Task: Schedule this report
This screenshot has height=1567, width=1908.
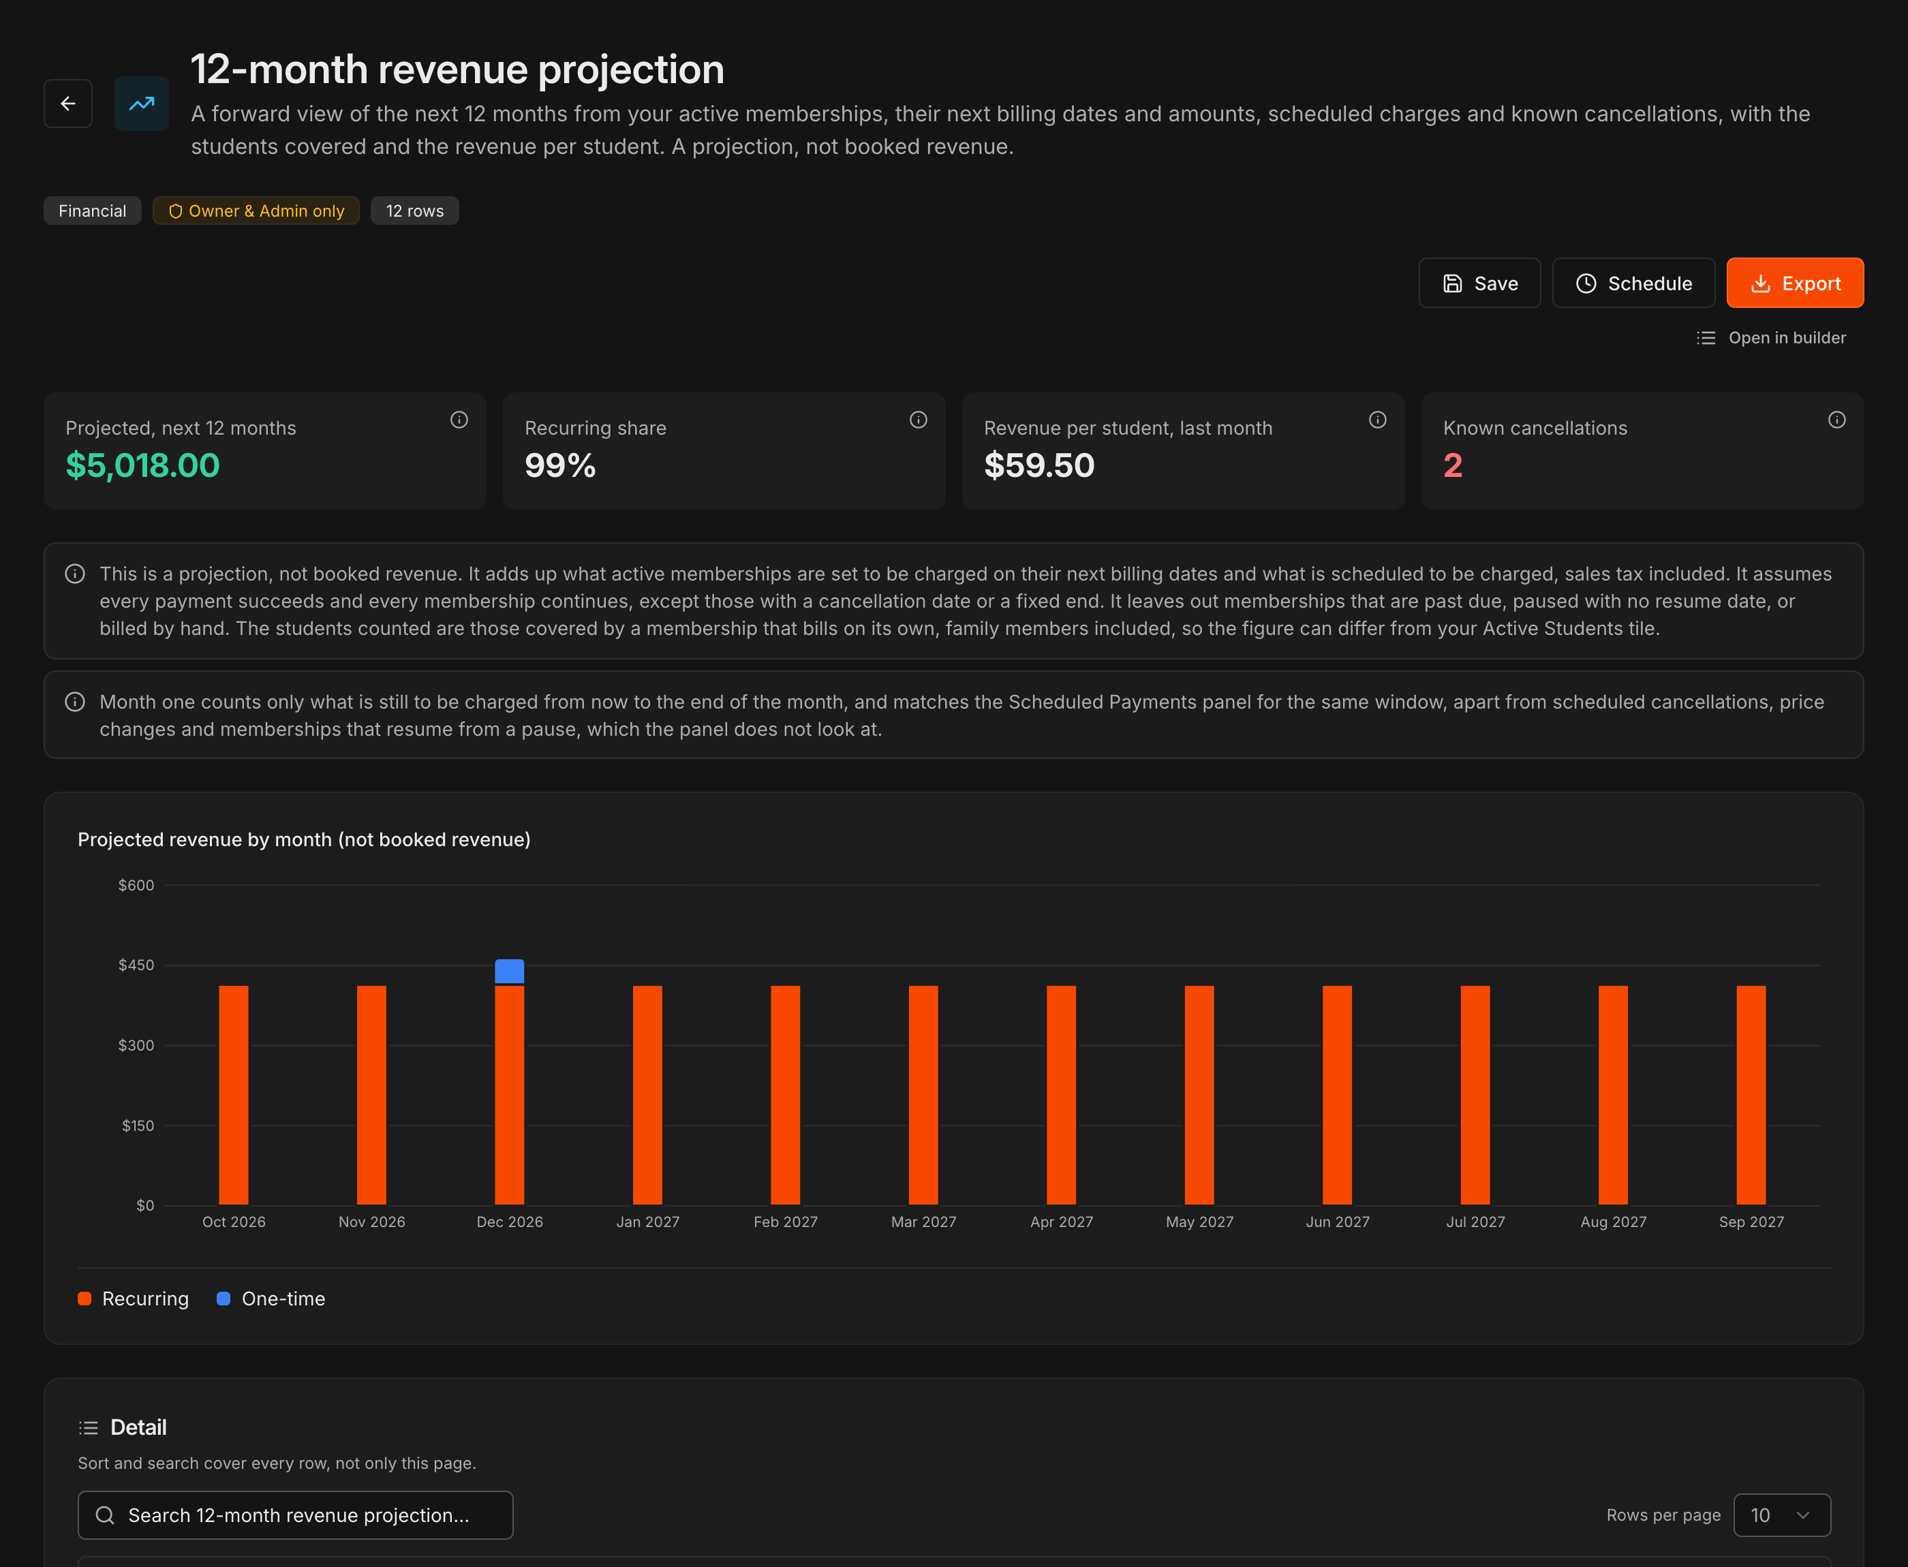Action: click(x=1633, y=283)
